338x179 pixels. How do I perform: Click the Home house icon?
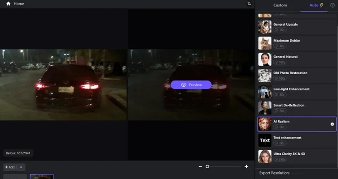[x=9, y=4]
